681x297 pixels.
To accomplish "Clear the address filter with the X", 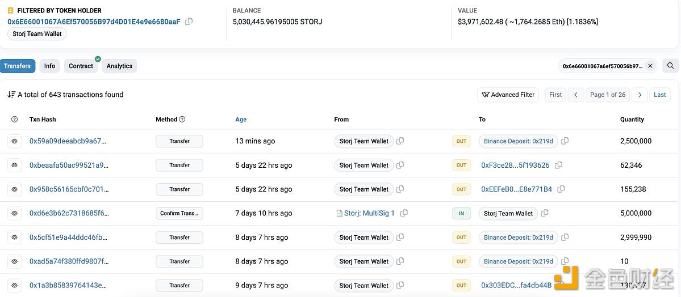I will click(x=650, y=66).
